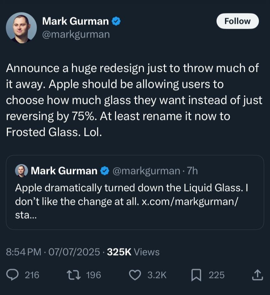Click the Mark Gurman display name header
The height and width of the screenshot is (295, 270).
75,21
